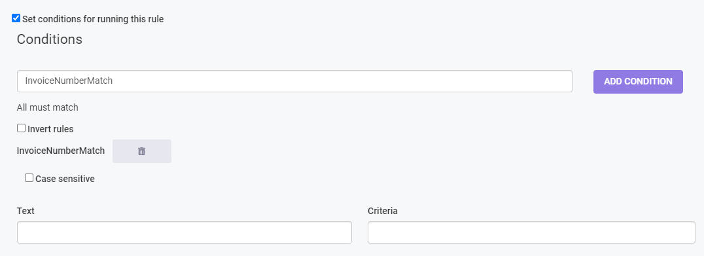This screenshot has width=704, height=256.
Task: Click the 'Set conditions for running this rule' label
Action: click(93, 19)
